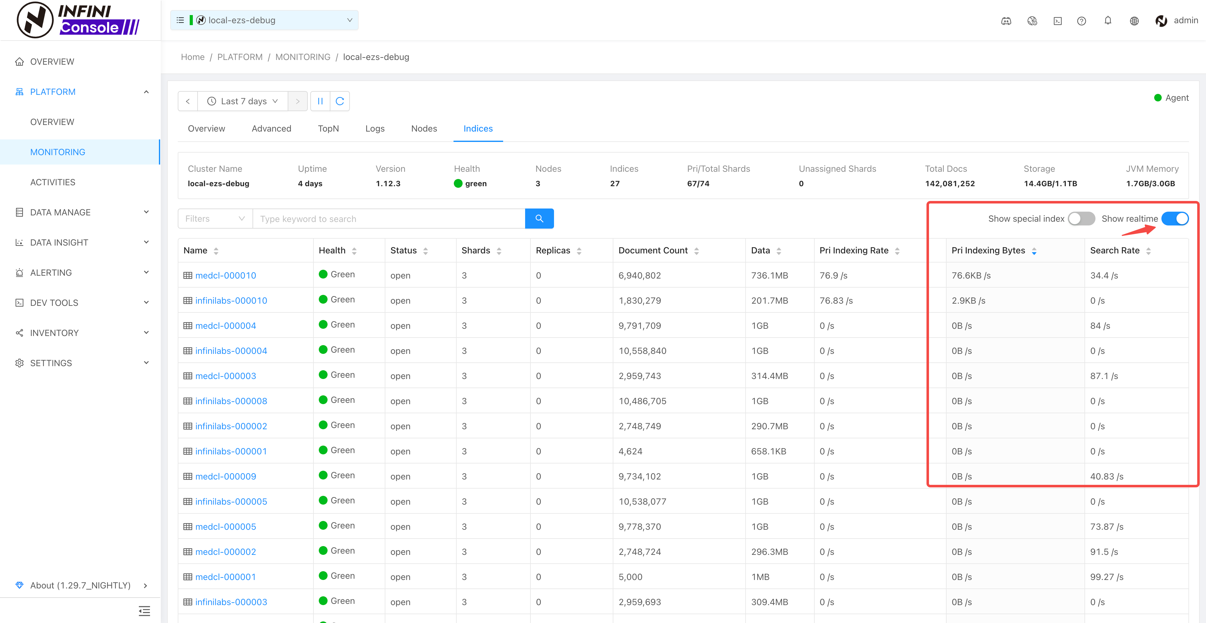The image size is (1206, 623).
Task: Open the cluster list icon in header
Action: tap(180, 20)
